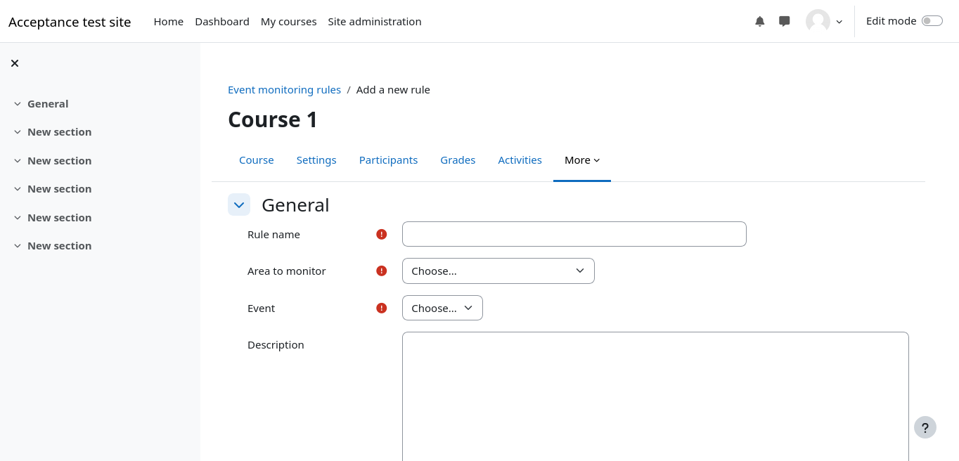Expand the More tab menu
The image size is (959, 461).
click(x=581, y=160)
